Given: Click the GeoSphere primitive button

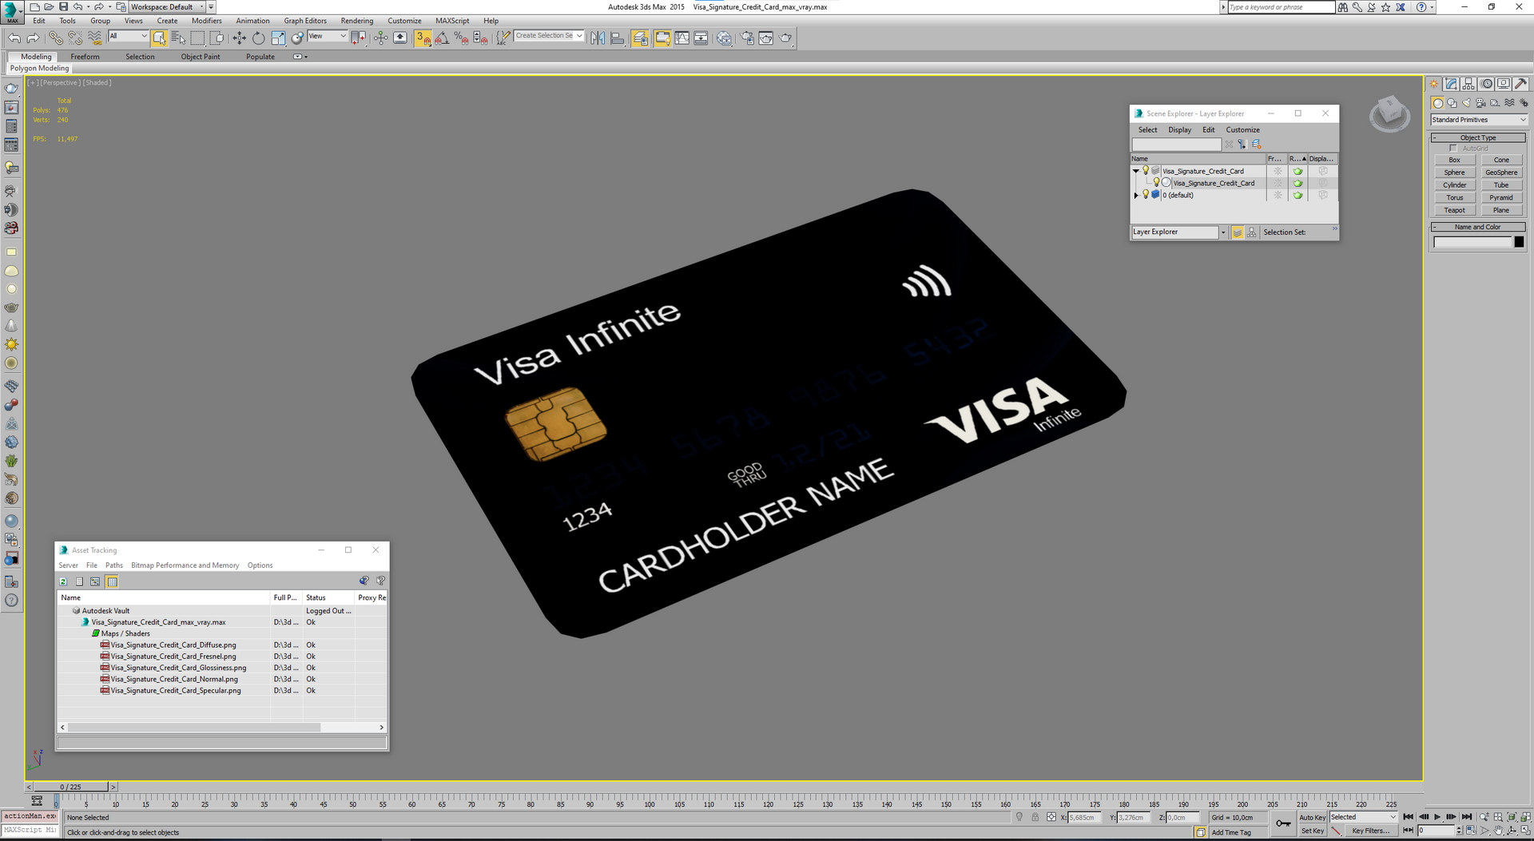Looking at the screenshot, I should tap(1501, 173).
